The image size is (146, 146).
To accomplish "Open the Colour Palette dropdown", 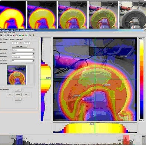I will [x=23, y=50].
